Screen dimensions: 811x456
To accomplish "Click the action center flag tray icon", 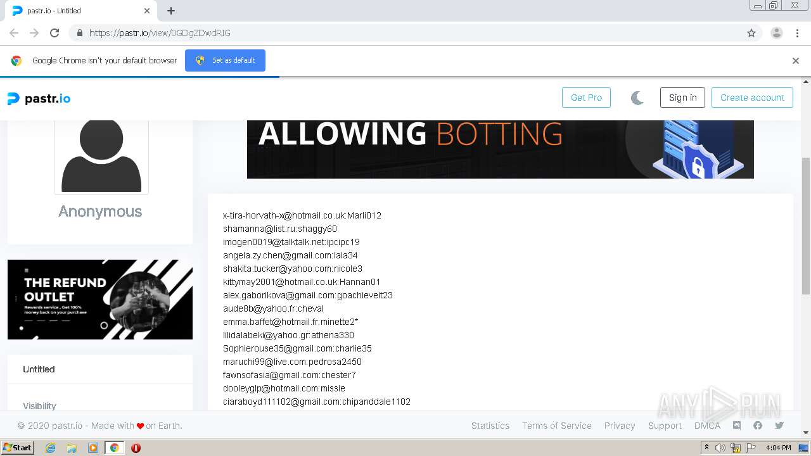I will click(x=751, y=448).
